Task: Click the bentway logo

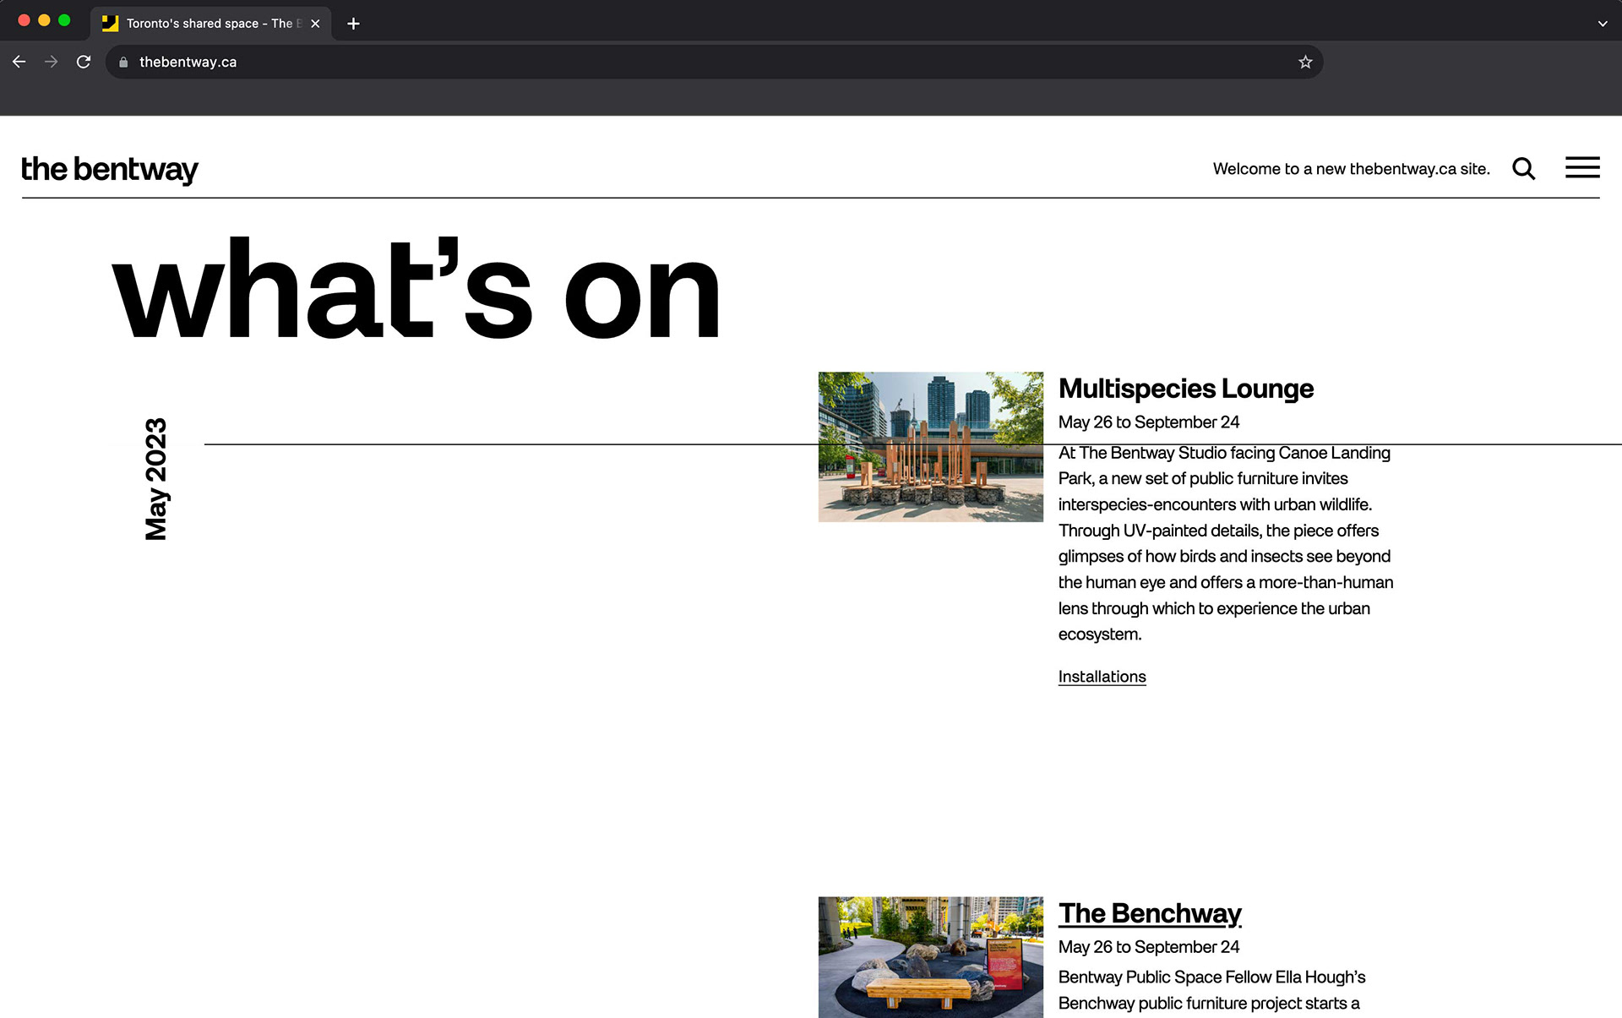Action: pos(110,169)
